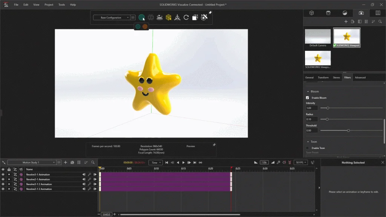Turn on the Enable Toon option
386x217 pixels.
308,148
